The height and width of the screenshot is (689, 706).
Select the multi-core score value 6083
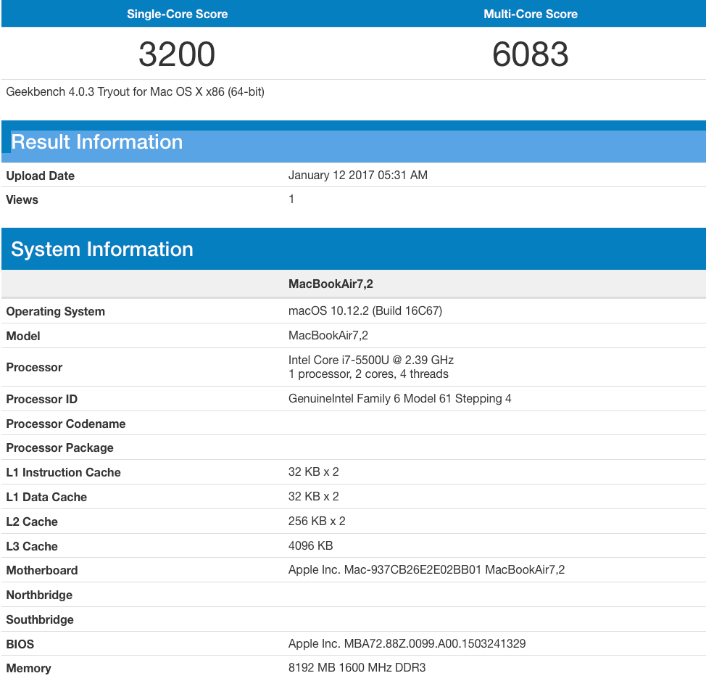(530, 54)
